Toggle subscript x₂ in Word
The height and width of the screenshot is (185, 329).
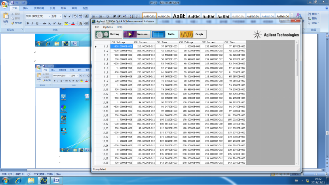(x=49, y=23)
